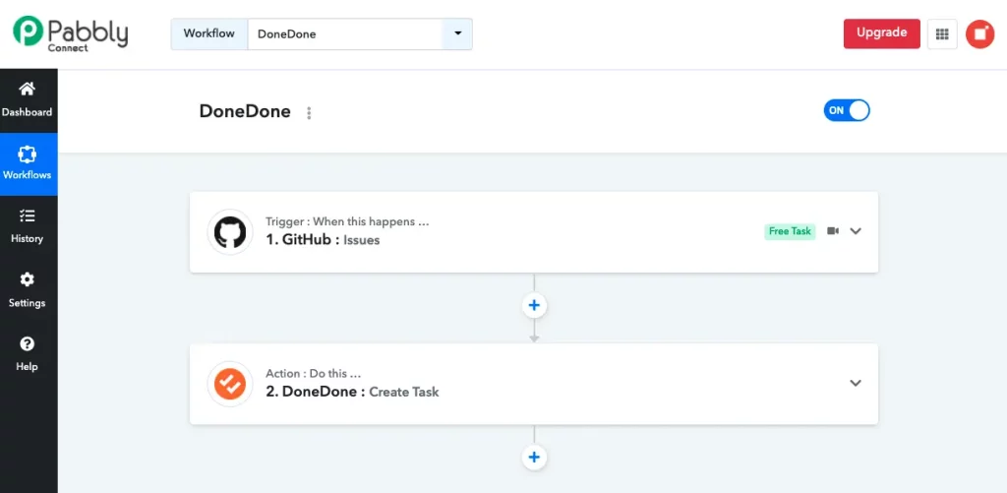Toggle the workflow ON switch off
1007x493 pixels.
(x=847, y=110)
